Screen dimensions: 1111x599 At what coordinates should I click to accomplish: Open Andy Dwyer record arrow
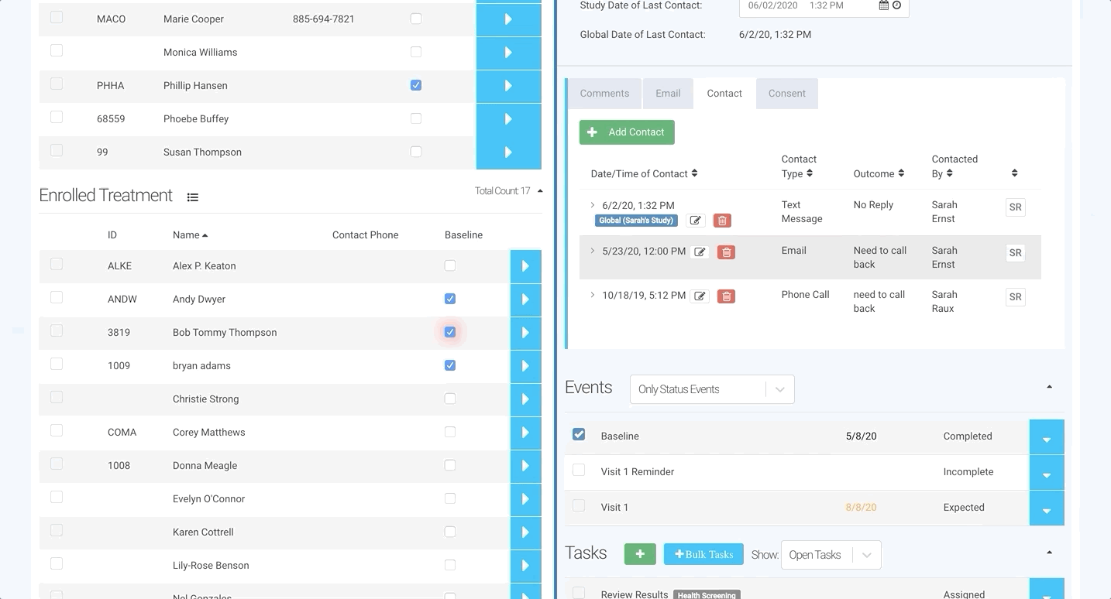point(525,299)
